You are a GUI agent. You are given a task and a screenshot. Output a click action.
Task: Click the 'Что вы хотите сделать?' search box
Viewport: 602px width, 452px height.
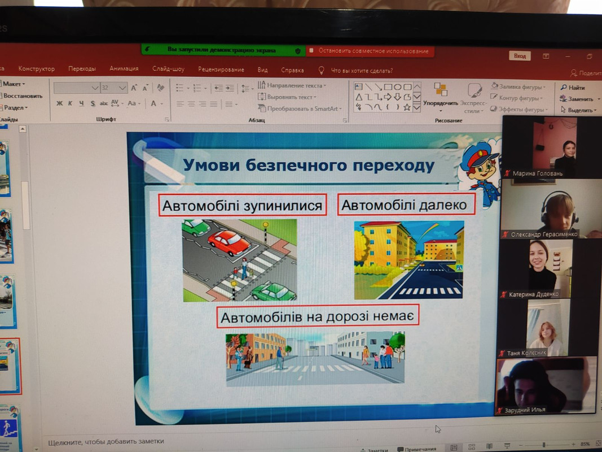(x=356, y=71)
